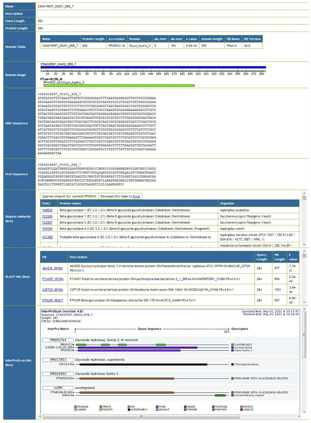Click the Query Length column header
Image resolution: width=311 pixels, height=423 pixels.
pyautogui.click(x=263, y=257)
